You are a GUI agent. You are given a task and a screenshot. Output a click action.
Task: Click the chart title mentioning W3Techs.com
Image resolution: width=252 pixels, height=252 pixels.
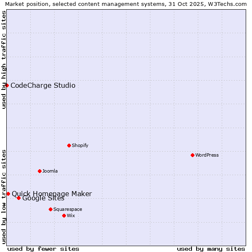pyautogui.click(x=126, y=4)
